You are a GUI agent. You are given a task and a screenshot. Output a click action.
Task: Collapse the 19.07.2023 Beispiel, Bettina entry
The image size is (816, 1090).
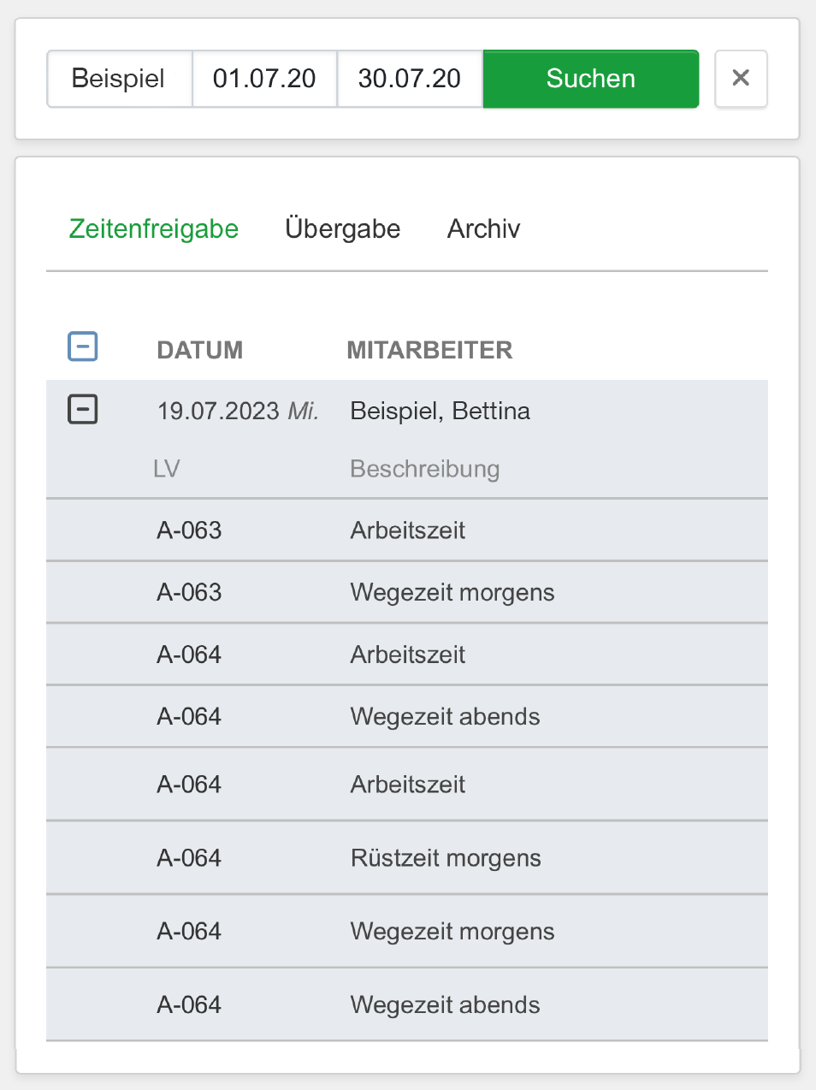(x=83, y=409)
